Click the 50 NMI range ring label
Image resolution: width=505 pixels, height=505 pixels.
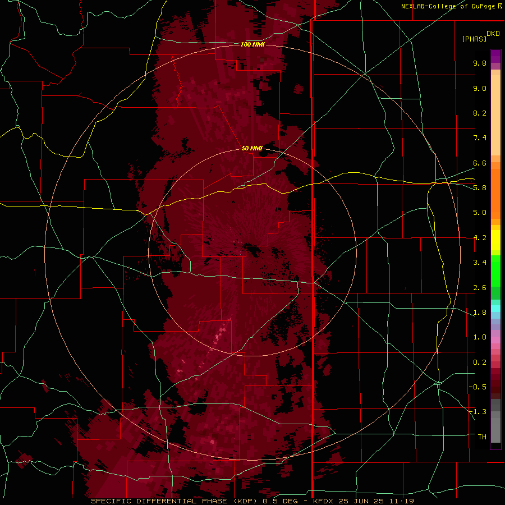point(252,148)
